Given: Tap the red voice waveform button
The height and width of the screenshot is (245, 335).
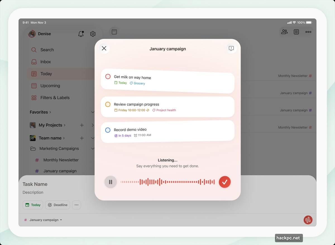Looking at the screenshot, I should [x=308, y=220].
